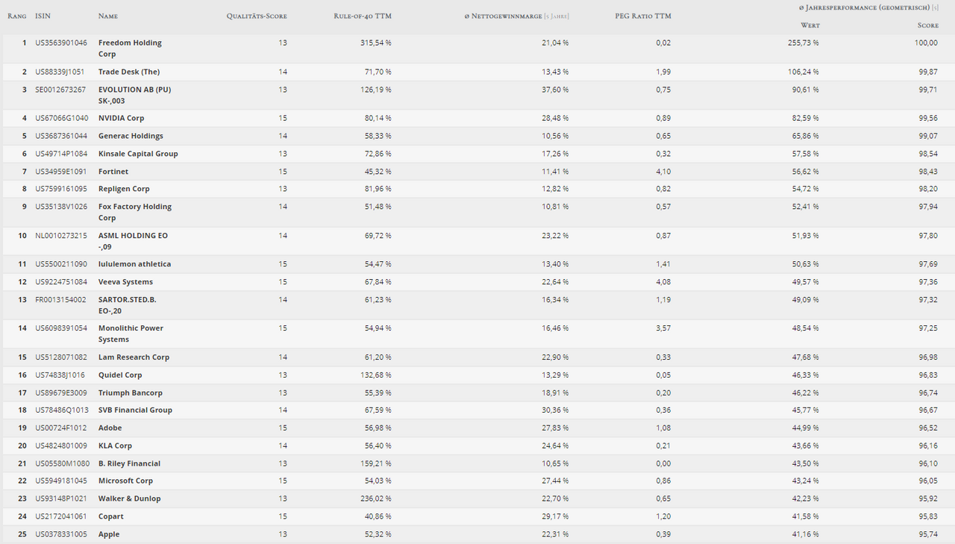Click the lululemon athletica name
The height and width of the screenshot is (544, 955).
(134, 264)
